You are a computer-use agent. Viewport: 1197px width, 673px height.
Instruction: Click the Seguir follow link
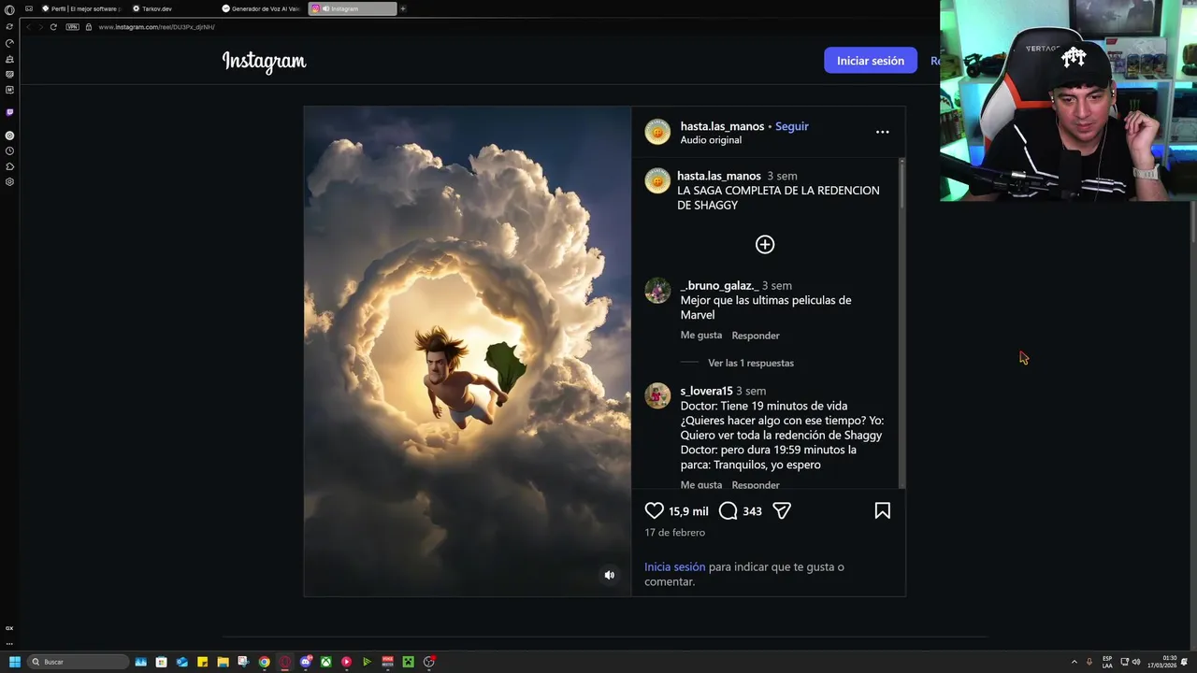(x=791, y=126)
